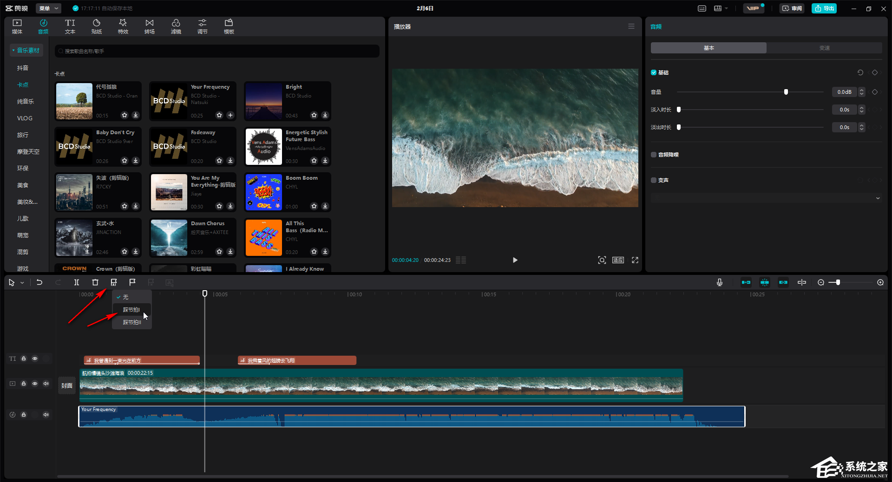Favorite the Fadeaway track with star icon
This screenshot has height=482, width=892.
point(219,161)
